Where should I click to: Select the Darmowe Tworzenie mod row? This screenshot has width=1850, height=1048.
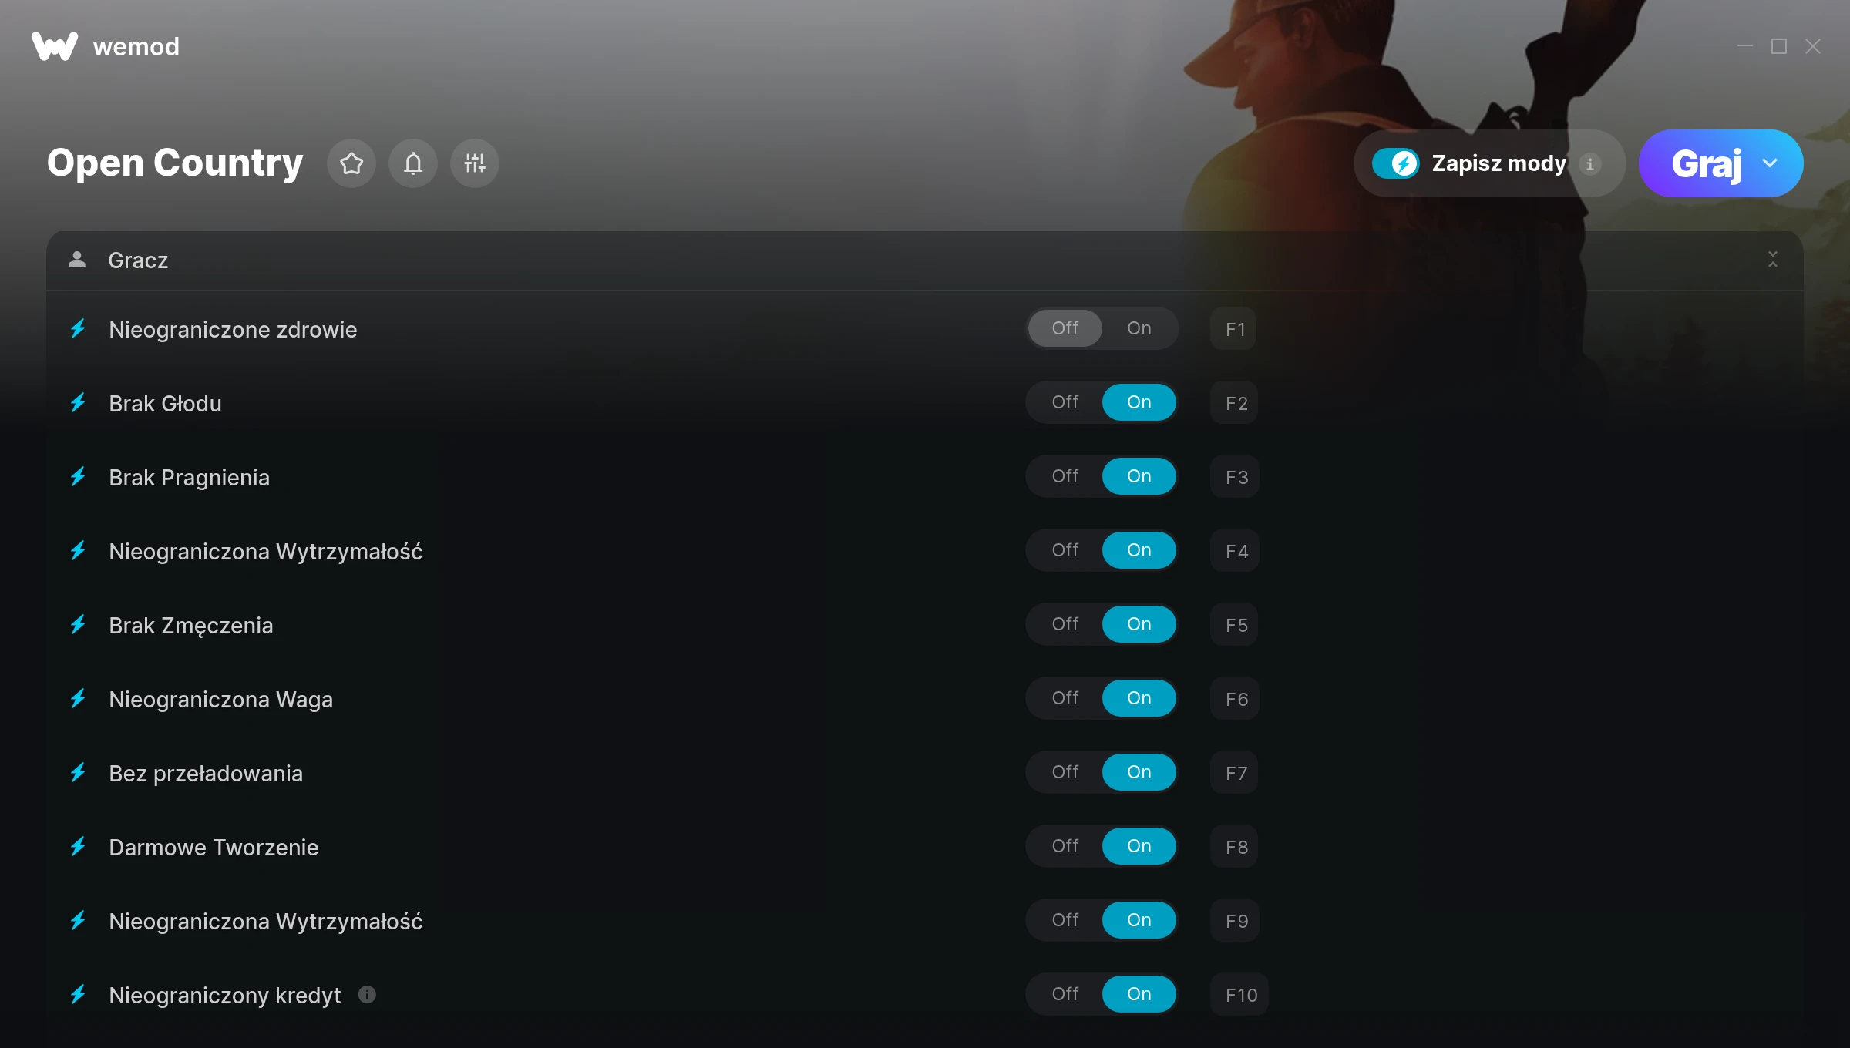click(x=925, y=847)
